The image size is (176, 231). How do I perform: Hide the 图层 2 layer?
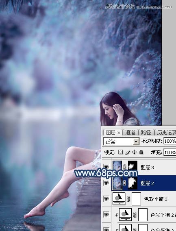[106, 183]
